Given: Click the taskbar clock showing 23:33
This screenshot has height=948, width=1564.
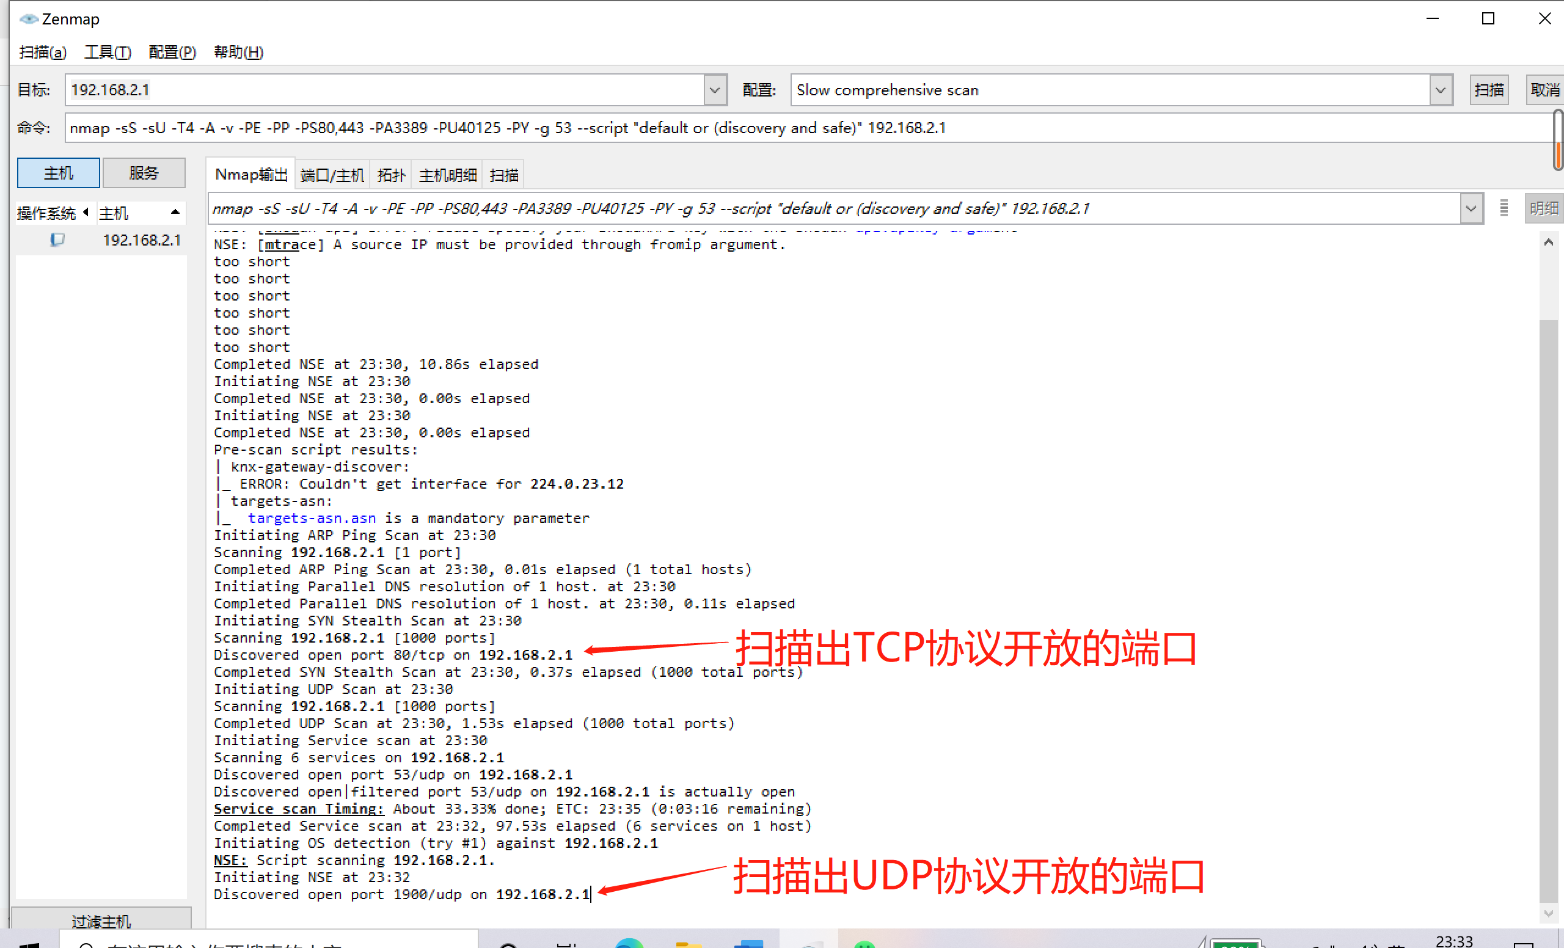Looking at the screenshot, I should [1453, 941].
